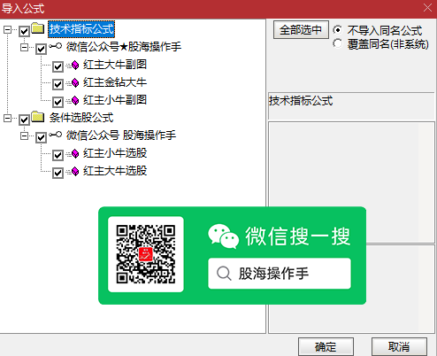Toggle the 红主小牛选股 checkbox
The height and width of the screenshot is (356, 437).
pyautogui.click(x=57, y=155)
